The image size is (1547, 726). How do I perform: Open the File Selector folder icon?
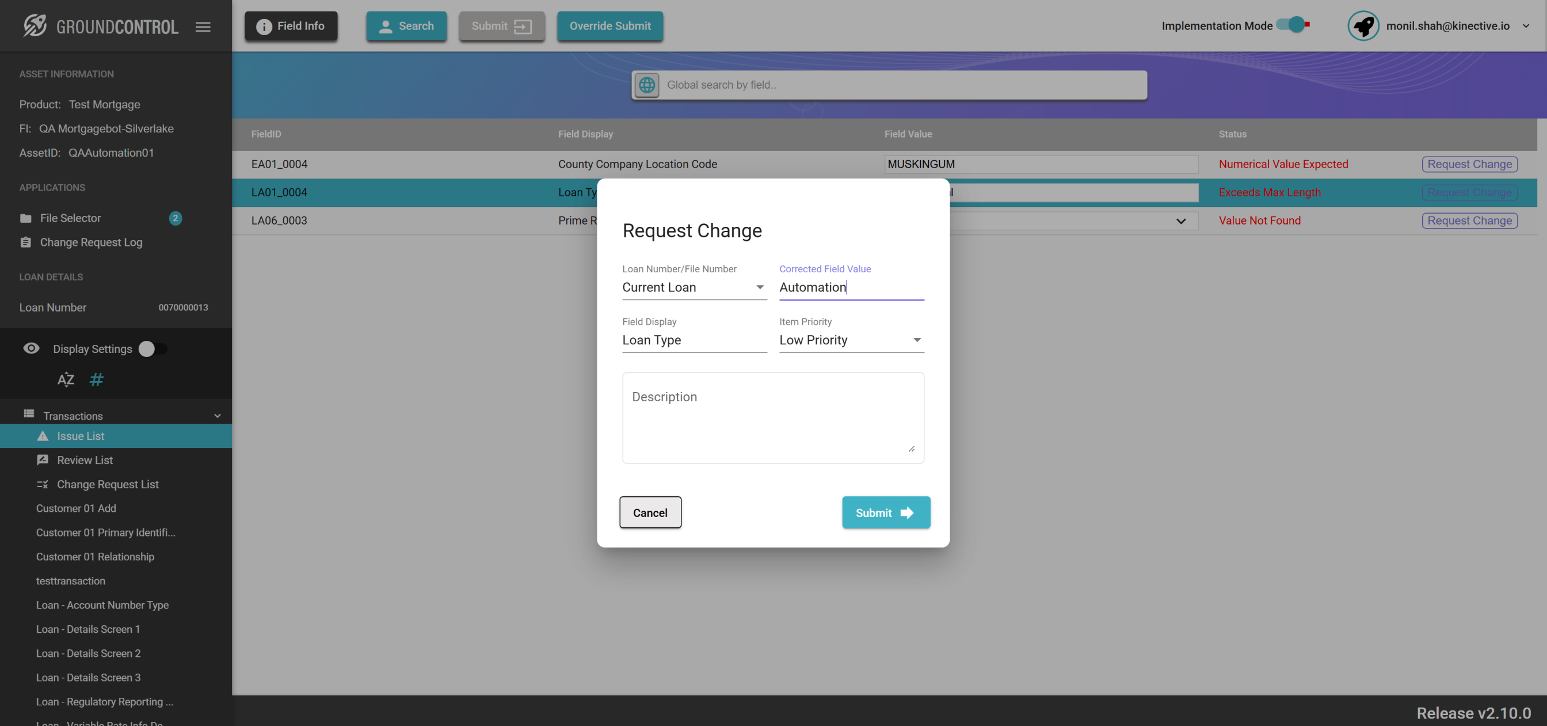[25, 218]
